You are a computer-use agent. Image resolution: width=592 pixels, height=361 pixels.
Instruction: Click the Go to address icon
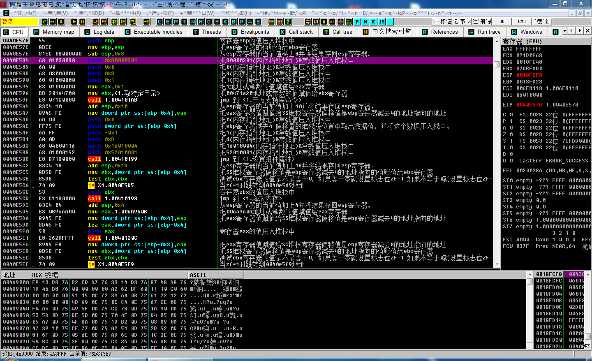(x=146, y=21)
